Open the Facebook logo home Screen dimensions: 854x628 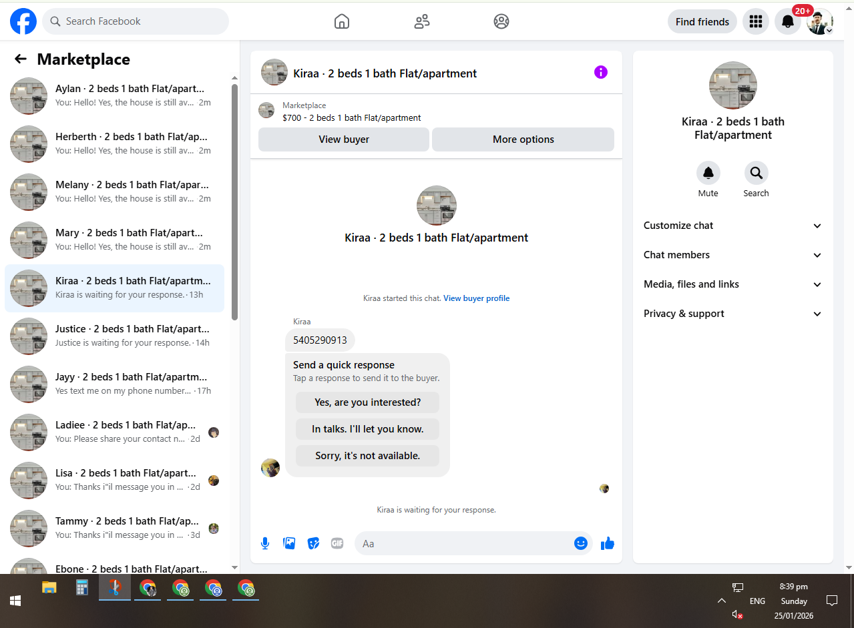coord(23,21)
